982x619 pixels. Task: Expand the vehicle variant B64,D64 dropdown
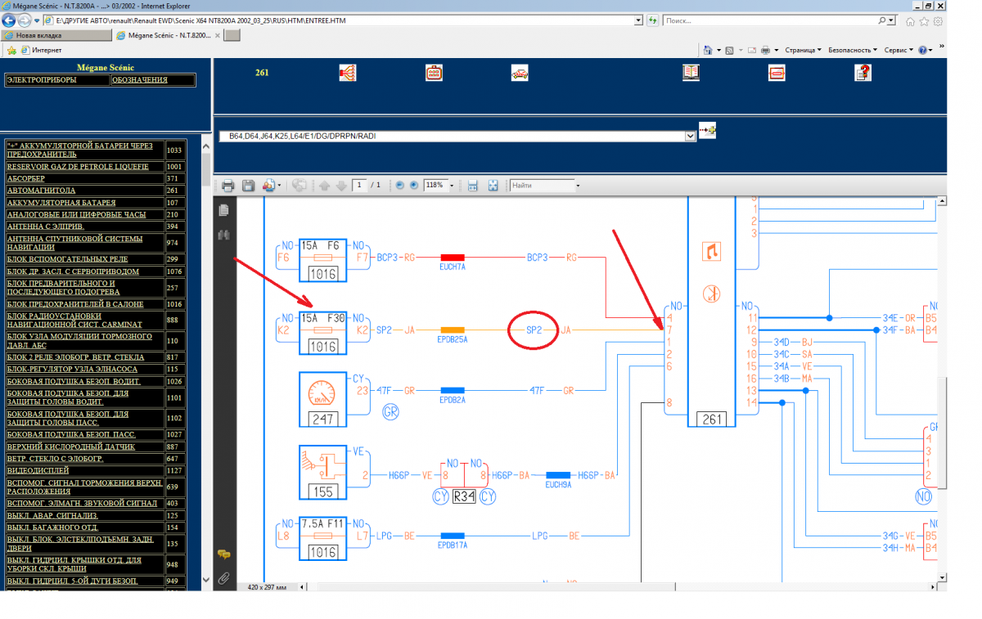point(691,136)
